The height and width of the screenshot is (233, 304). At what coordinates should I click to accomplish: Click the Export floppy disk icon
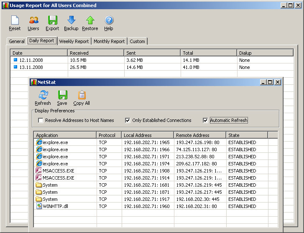53,20
